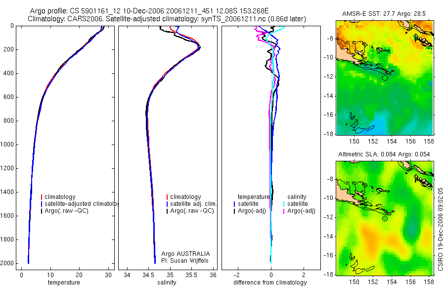The image size is (445, 287).
Task: Click the 36 tick on the salinity axis
Action: [x=213, y=275]
